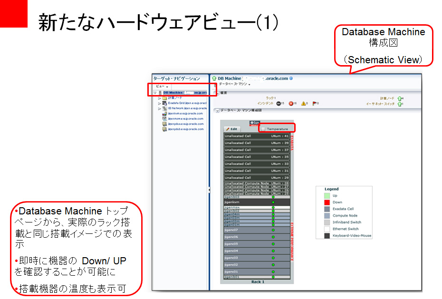Click the black fatal incidents icon
The width and height of the screenshot is (442, 299).
click(279, 104)
